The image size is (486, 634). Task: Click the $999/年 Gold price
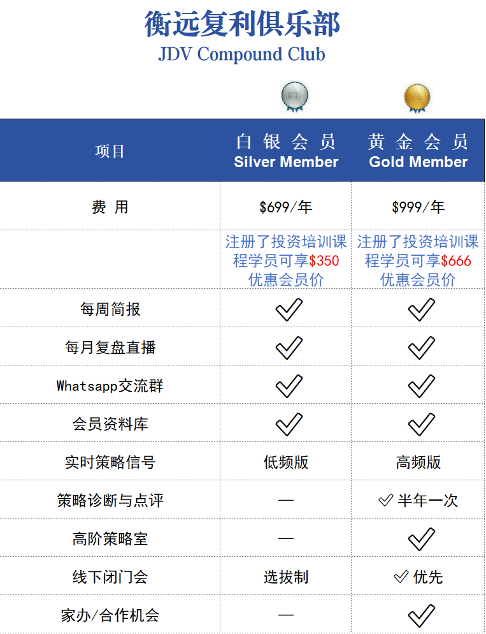[x=418, y=207]
